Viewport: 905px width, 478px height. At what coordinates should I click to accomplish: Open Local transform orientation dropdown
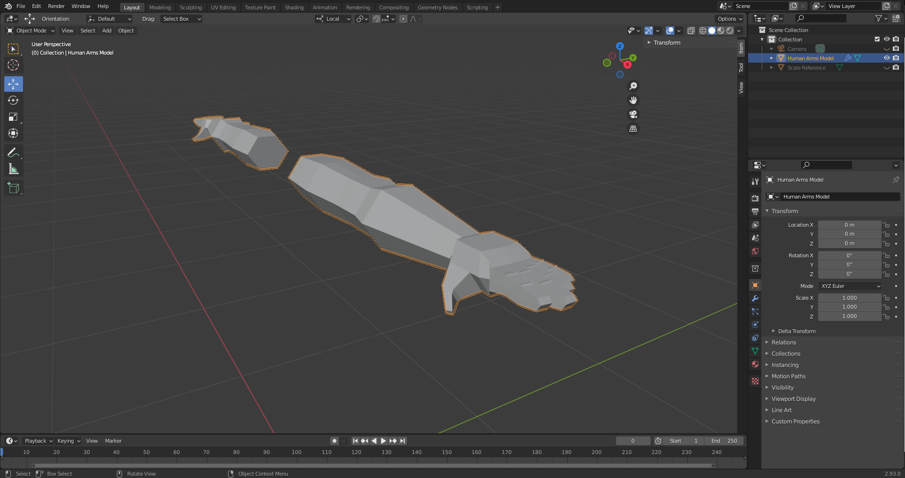tap(334, 19)
